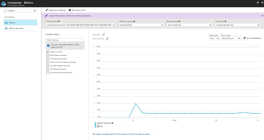Click the info icon next to Resource type
Image resolution: width=264 pixels, height=140 pixels.
tap(179, 21)
